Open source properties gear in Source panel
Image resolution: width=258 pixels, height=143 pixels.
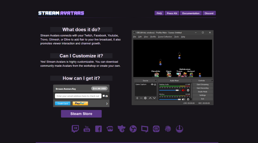pos(145,98)
